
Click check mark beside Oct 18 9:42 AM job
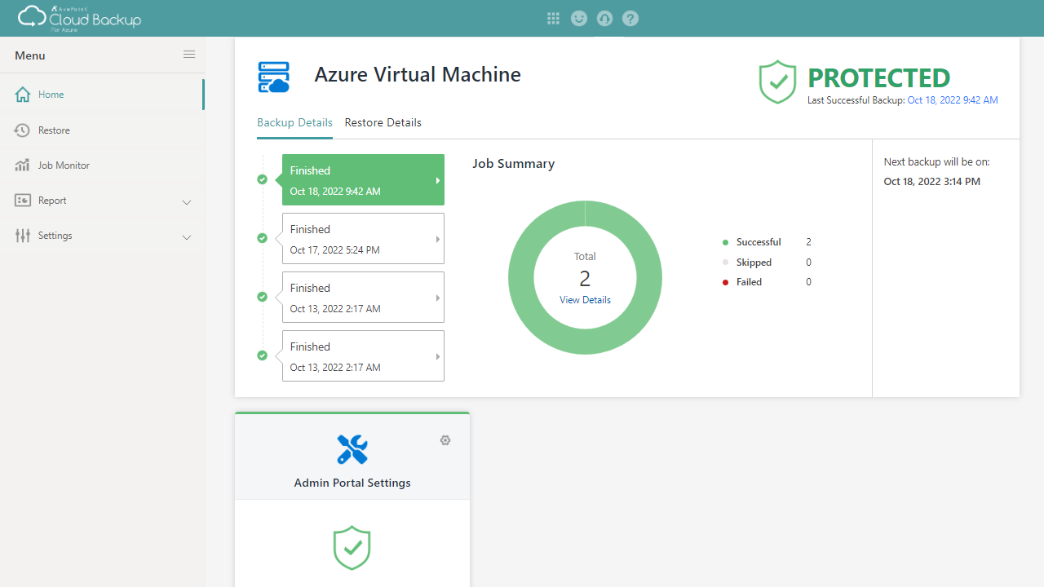pyautogui.click(x=262, y=179)
